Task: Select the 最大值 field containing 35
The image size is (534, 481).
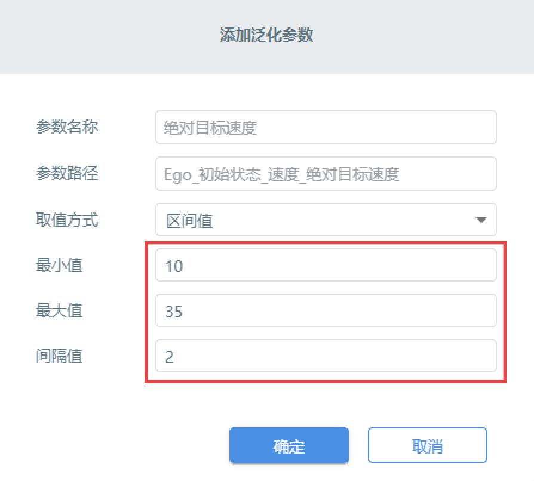Action: click(x=326, y=310)
